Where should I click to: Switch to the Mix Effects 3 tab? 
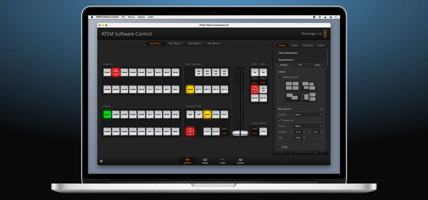195,43
